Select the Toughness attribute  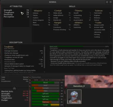pos(16,12)
